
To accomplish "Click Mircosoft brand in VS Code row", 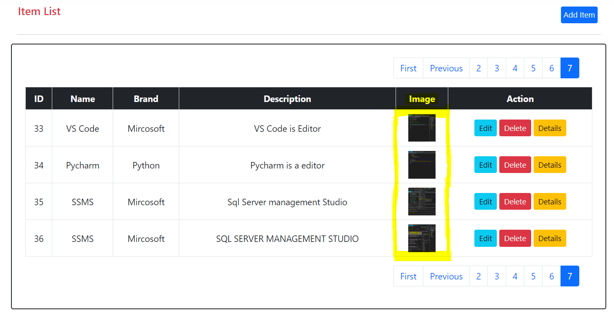I will 146,129.
